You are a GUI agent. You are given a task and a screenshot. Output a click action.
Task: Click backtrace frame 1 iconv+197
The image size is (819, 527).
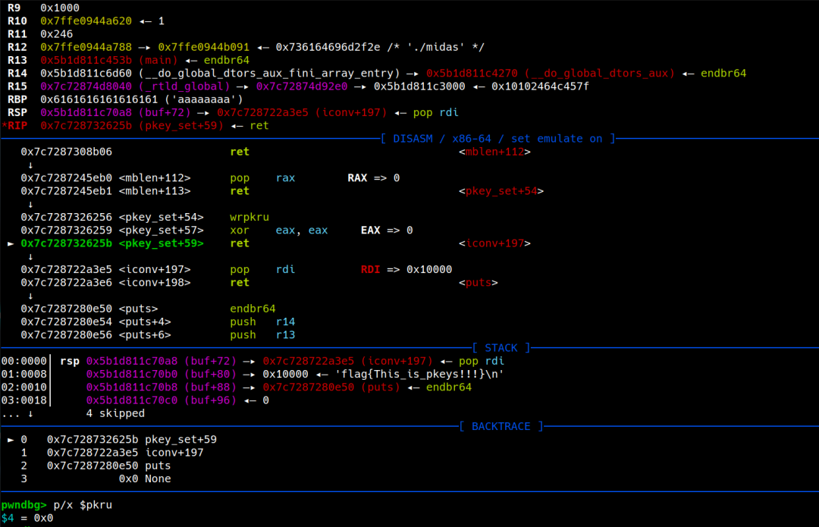pos(112,452)
